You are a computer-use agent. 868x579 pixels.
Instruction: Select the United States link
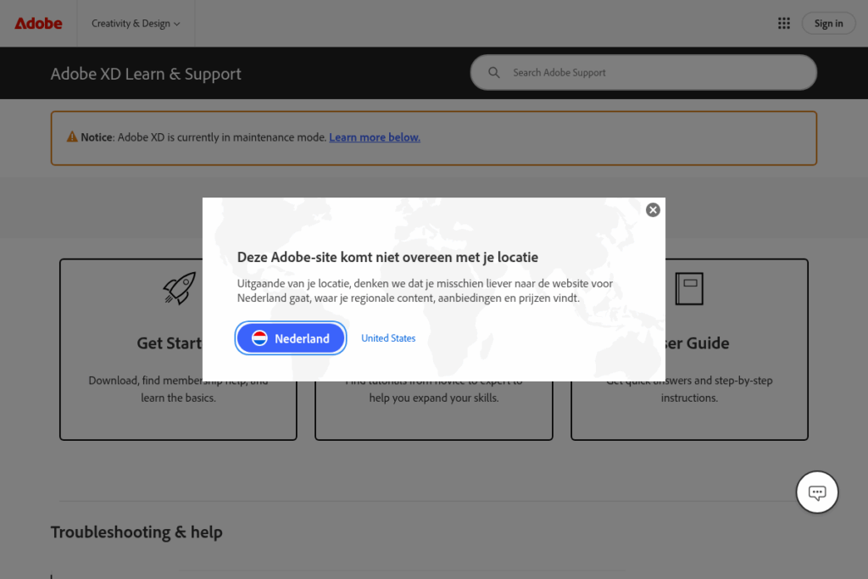tap(388, 337)
